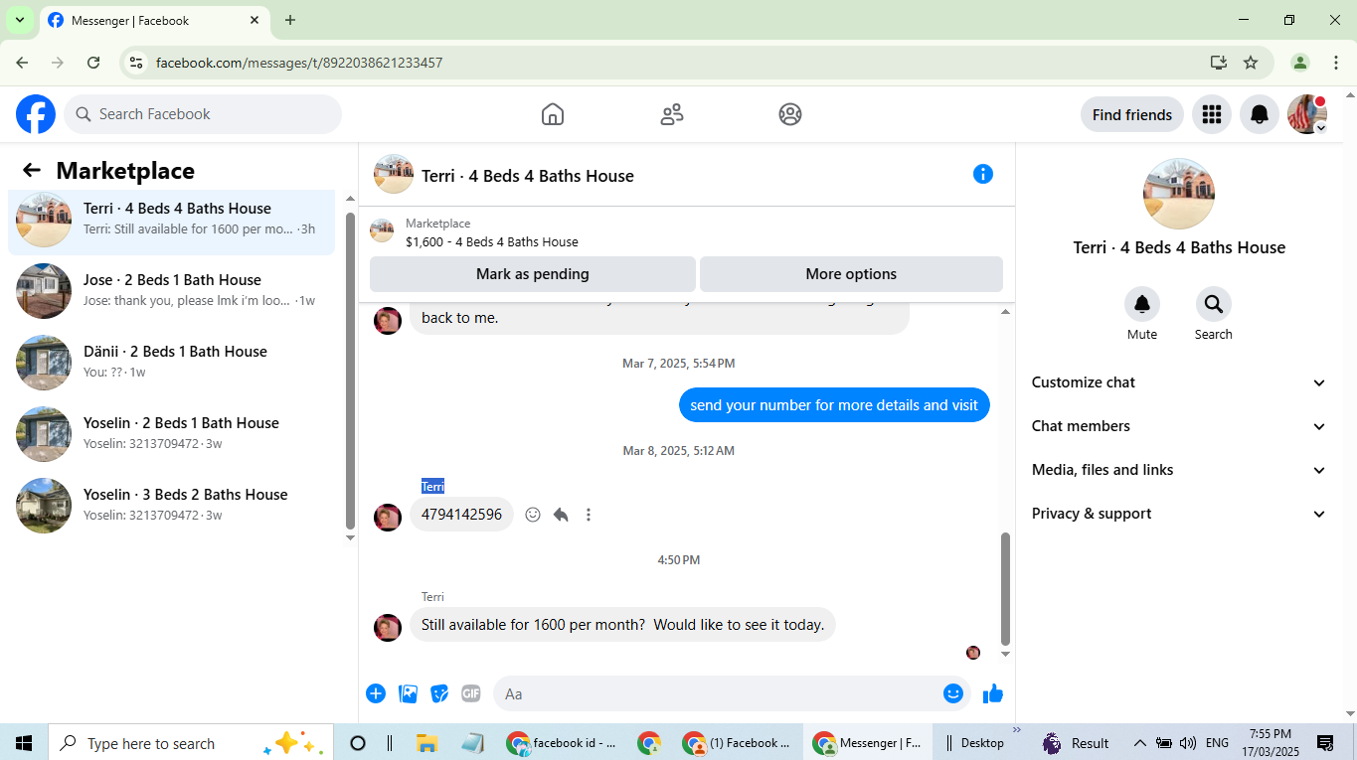The image size is (1357, 760).
Task: Expand Chat members section
Action: pos(1179,426)
